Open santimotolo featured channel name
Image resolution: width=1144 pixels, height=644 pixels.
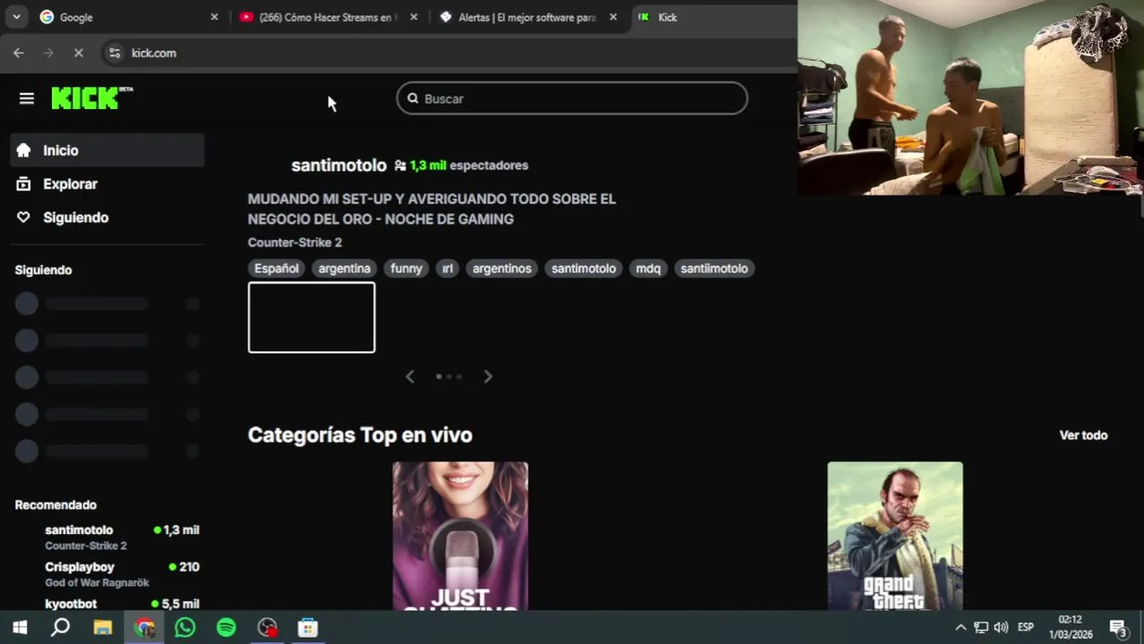[338, 165]
